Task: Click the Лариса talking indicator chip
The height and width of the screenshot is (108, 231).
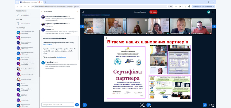Action: tap(106, 15)
